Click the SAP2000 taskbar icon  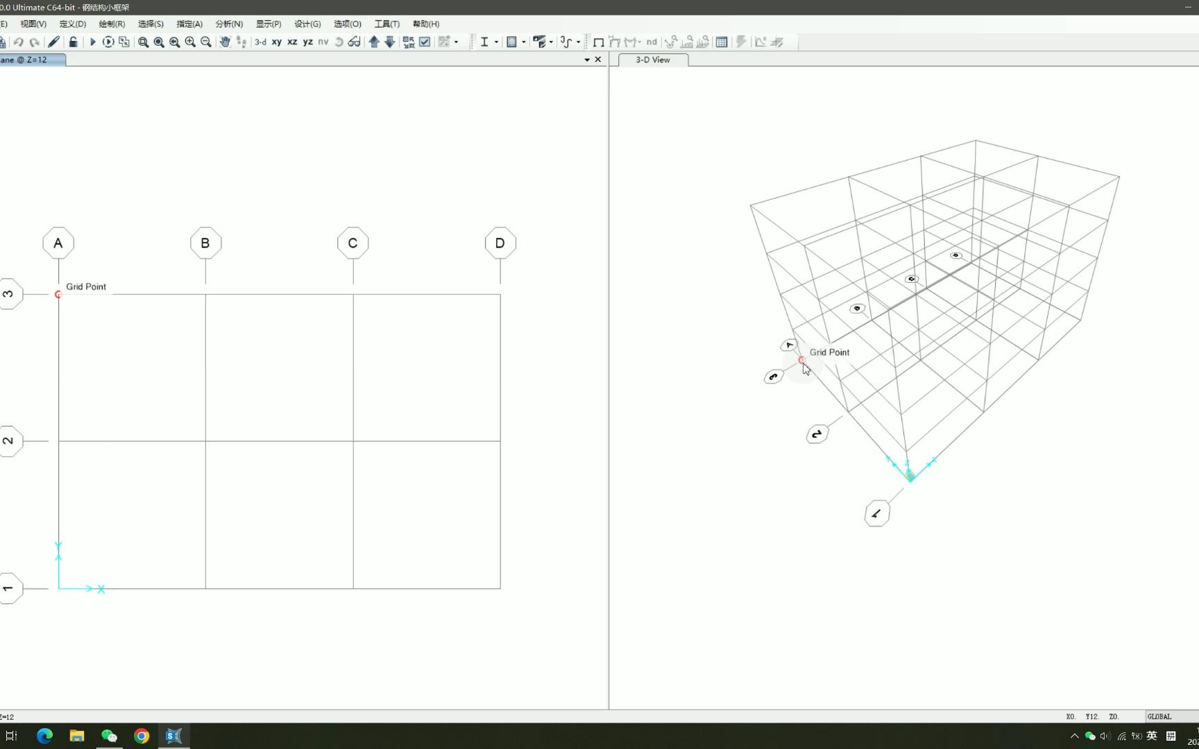[173, 736]
